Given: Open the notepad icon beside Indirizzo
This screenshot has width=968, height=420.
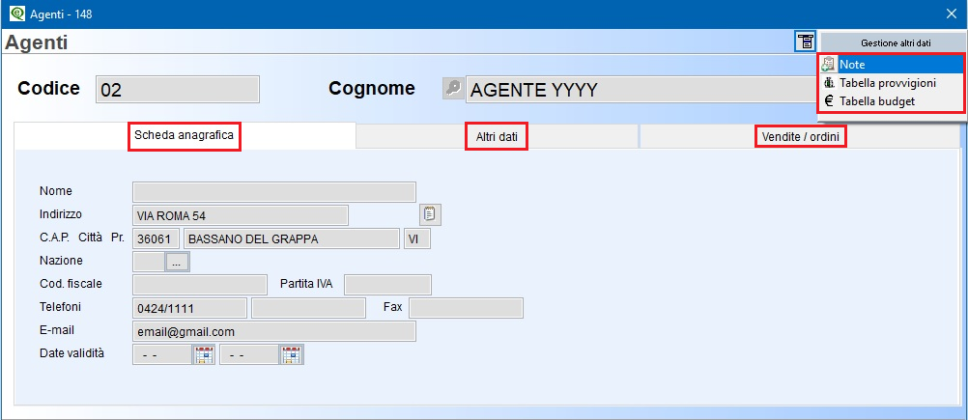Looking at the screenshot, I should pos(430,214).
